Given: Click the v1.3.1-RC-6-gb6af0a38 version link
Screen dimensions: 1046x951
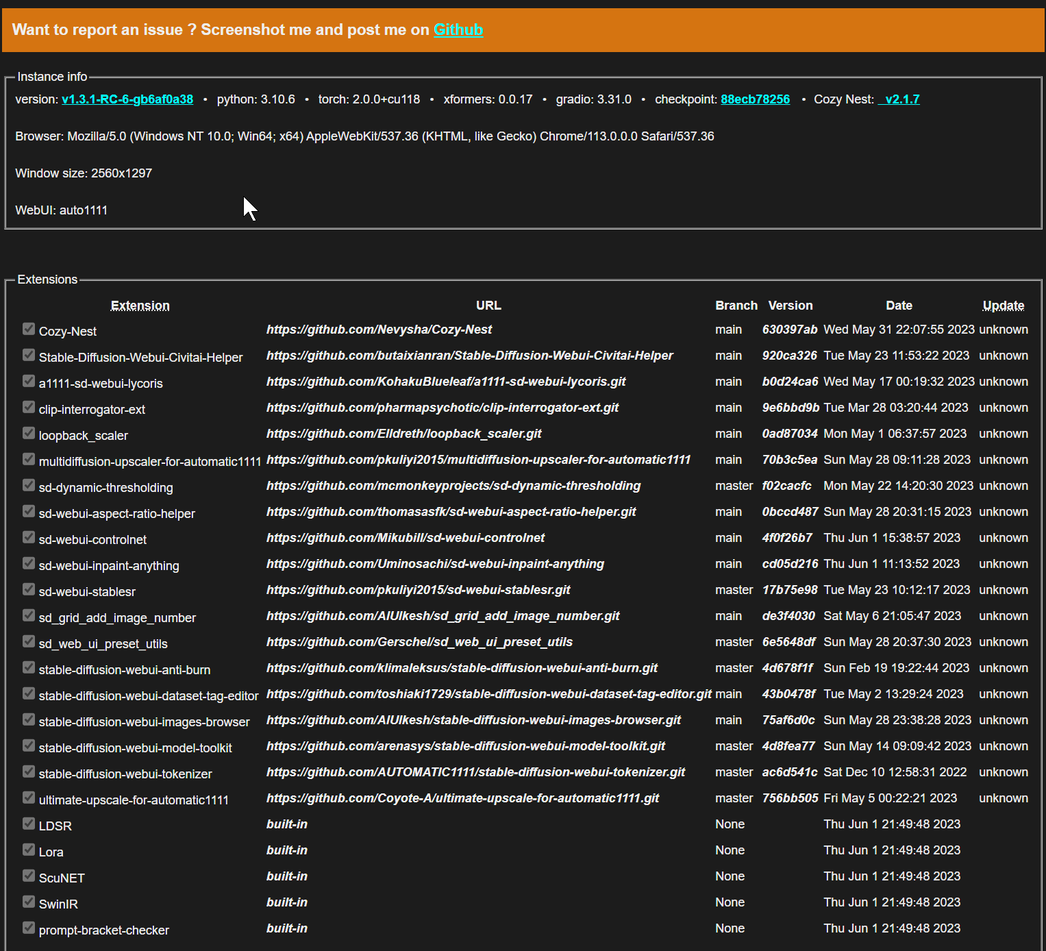Looking at the screenshot, I should [127, 99].
